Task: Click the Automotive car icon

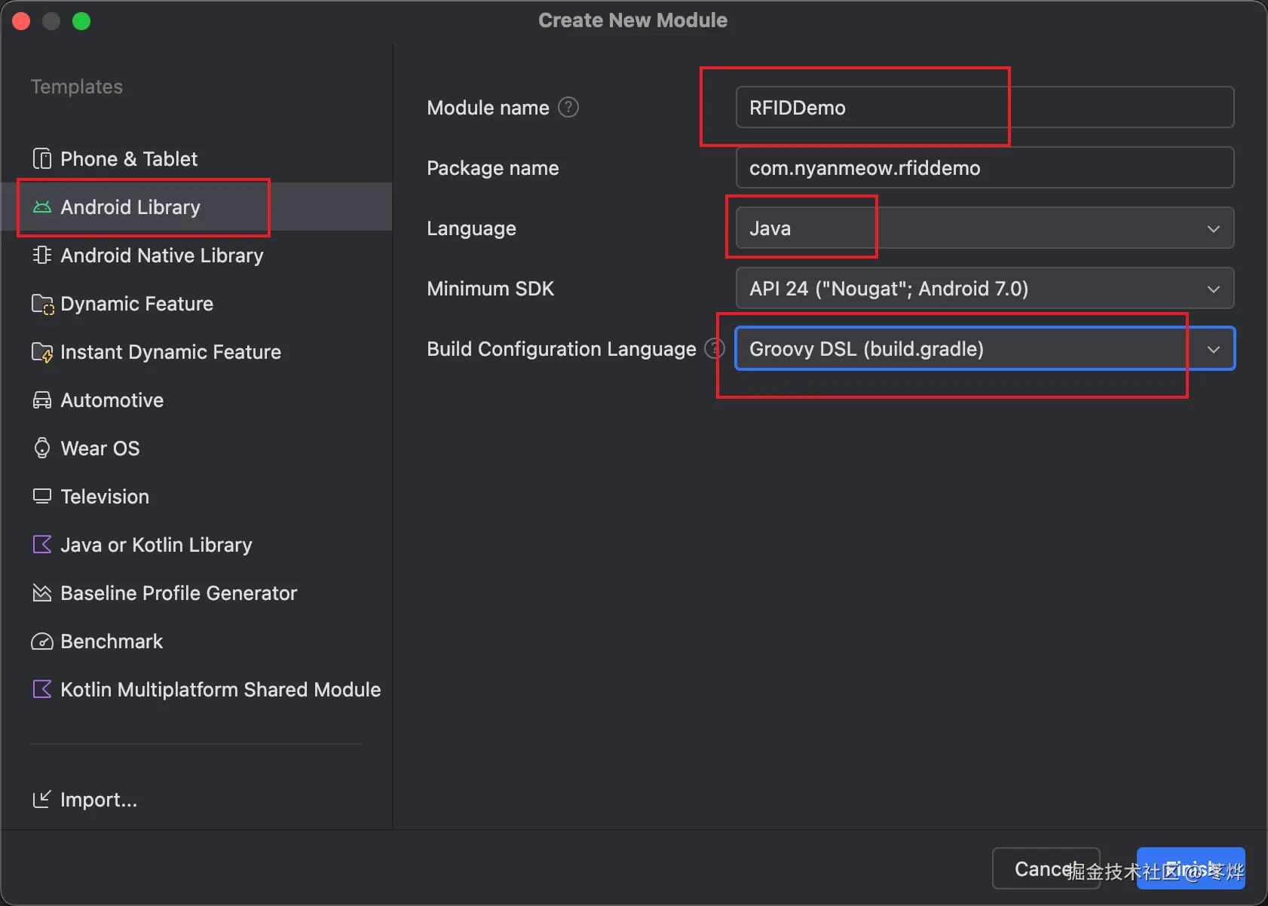Action: point(42,400)
